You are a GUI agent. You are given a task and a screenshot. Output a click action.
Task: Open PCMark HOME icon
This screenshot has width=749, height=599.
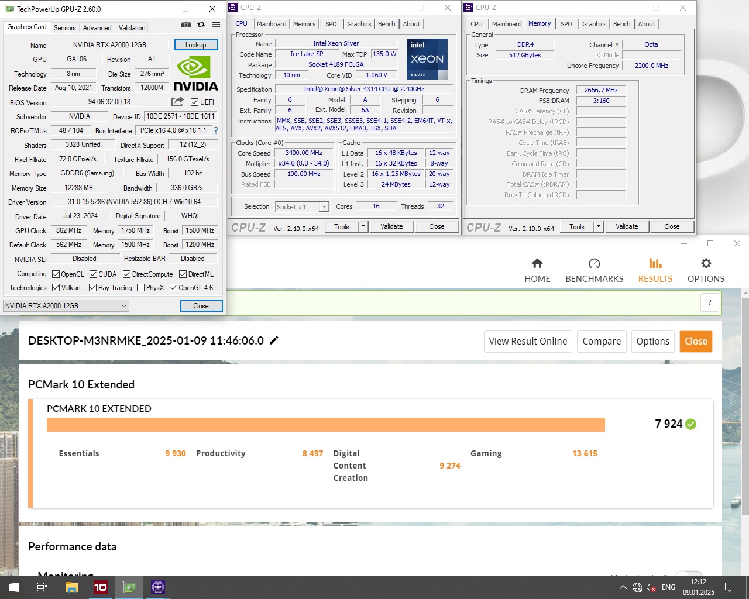click(x=537, y=263)
